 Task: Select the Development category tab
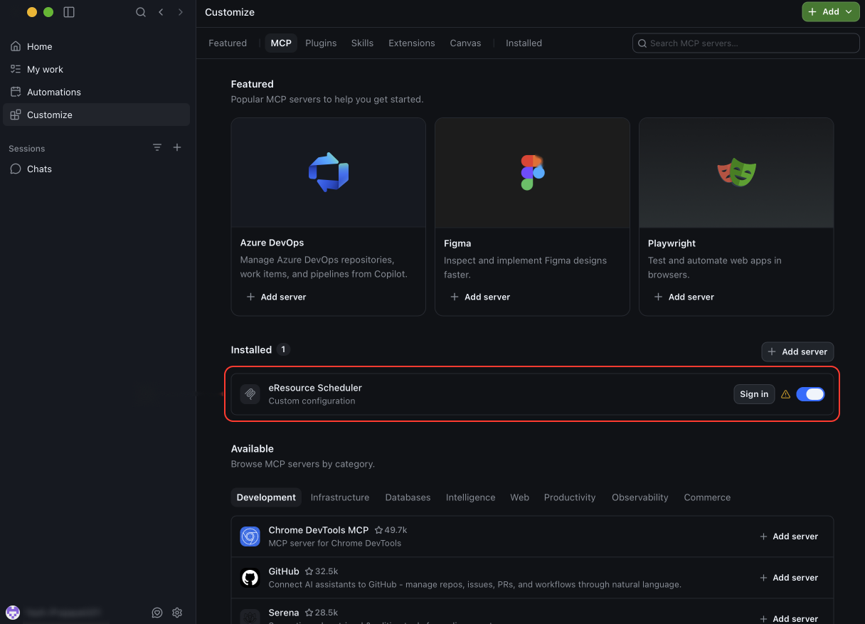click(x=266, y=497)
